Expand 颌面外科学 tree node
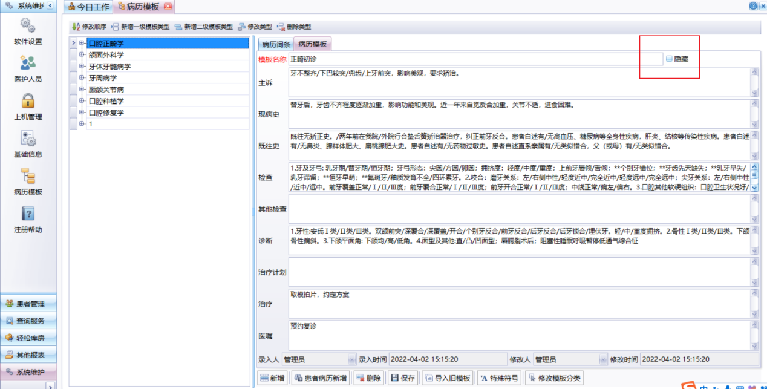Viewport: 767px width, 389px height. (x=82, y=54)
